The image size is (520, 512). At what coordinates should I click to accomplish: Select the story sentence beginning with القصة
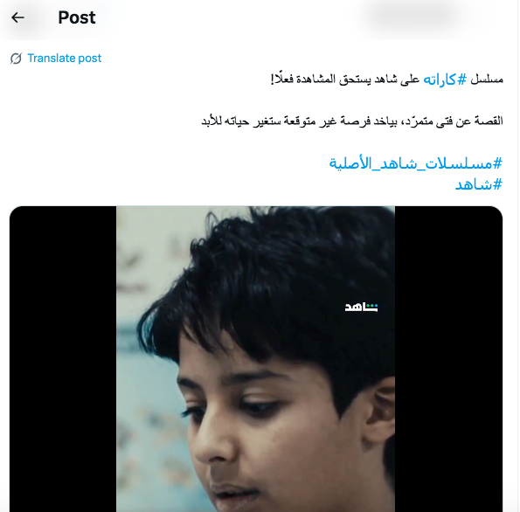(352, 121)
